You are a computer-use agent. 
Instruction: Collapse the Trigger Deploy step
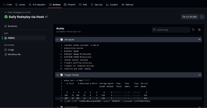(x=57, y=75)
